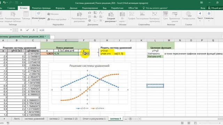Add a new sheet with plus icon
Image resolution: width=223 pixels, height=125 pixels.
130,119
